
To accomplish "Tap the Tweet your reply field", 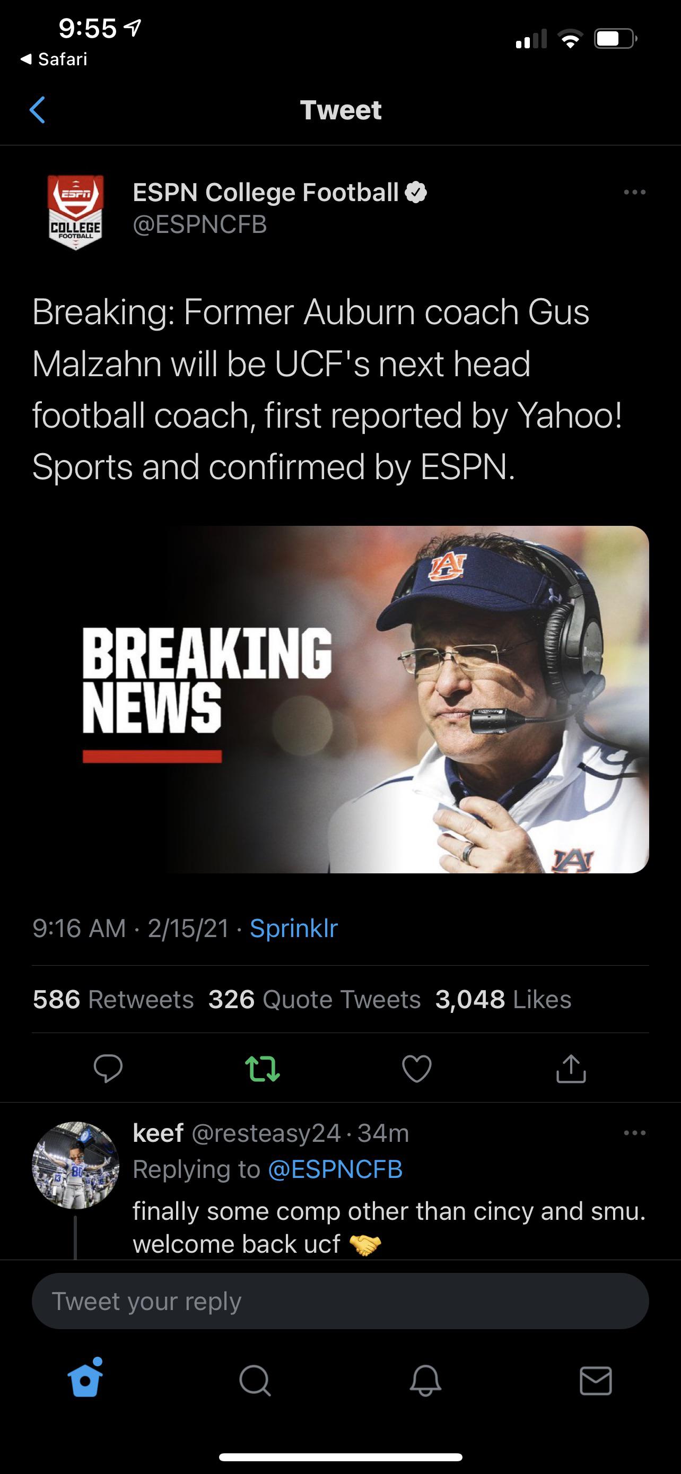I will tap(340, 1301).
